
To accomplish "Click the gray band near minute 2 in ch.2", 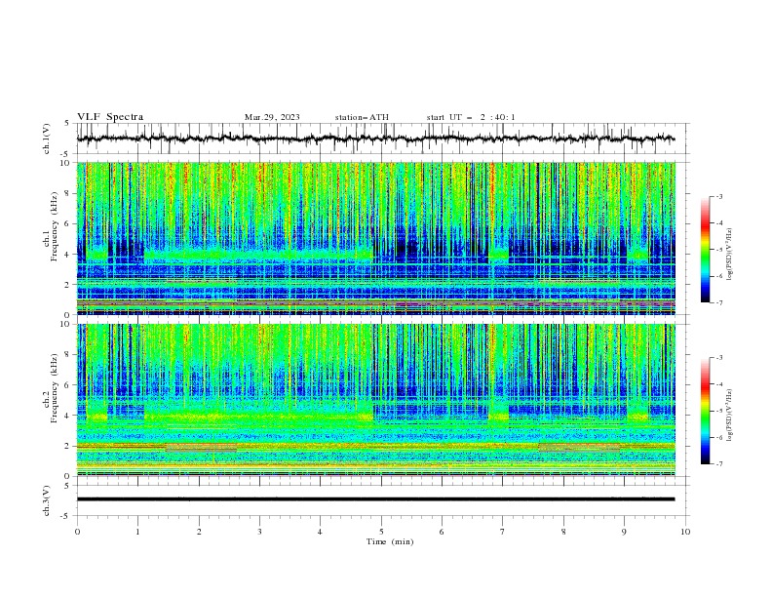I will point(201,448).
